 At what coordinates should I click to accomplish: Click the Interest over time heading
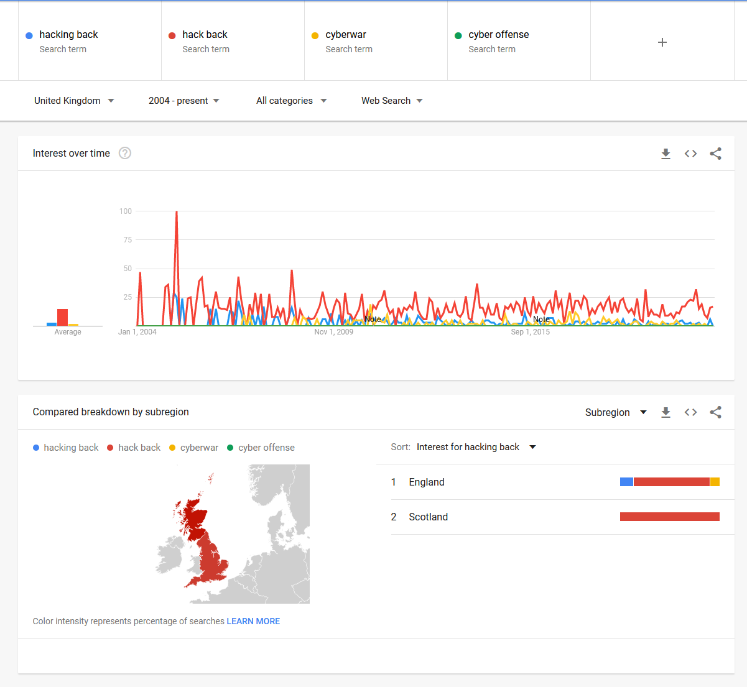(x=72, y=153)
